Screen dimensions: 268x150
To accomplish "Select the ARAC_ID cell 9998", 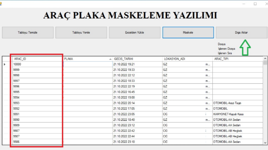I will pos(38,75).
